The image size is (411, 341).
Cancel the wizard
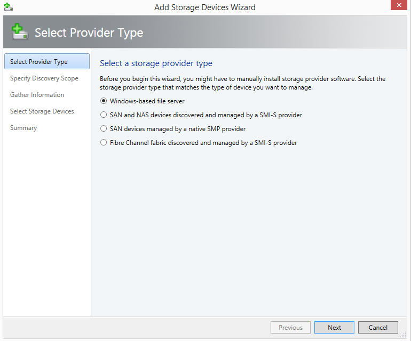click(x=378, y=328)
